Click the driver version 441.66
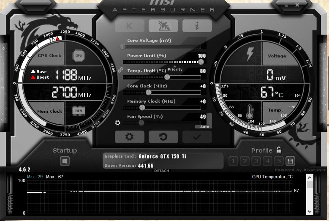The image size is (329, 221). pyautogui.click(x=146, y=166)
